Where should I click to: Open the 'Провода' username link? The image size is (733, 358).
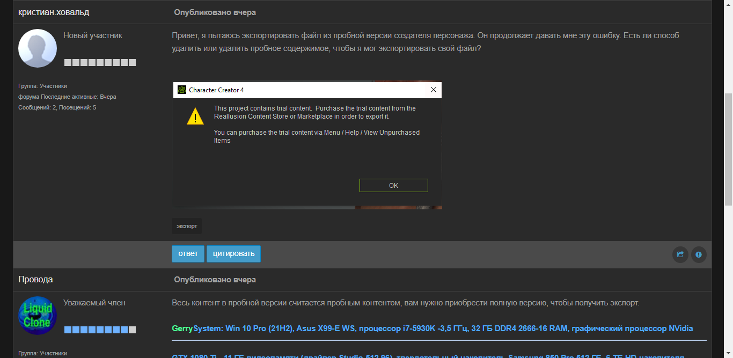(35, 280)
